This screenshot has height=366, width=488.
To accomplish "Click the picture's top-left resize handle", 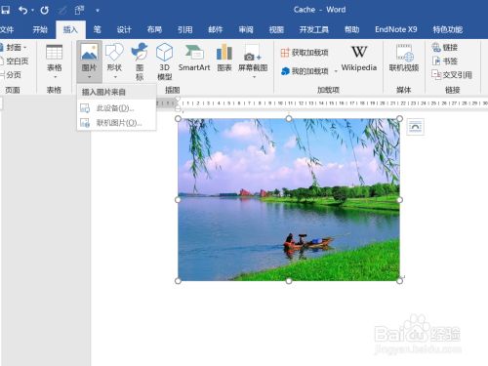I will pos(178,119).
